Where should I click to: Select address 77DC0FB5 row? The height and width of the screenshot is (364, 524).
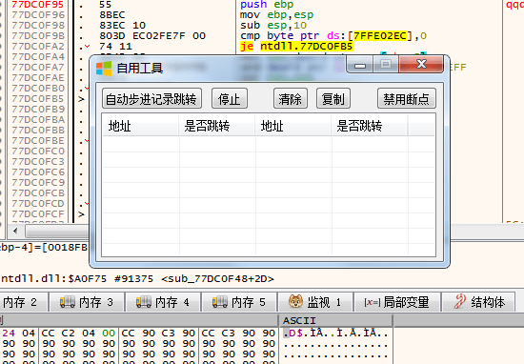pyautogui.click(x=38, y=98)
